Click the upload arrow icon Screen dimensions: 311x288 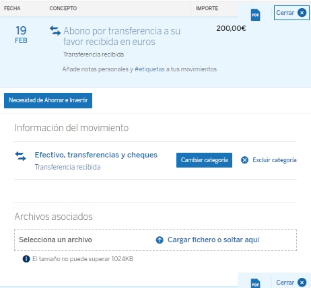point(160,240)
